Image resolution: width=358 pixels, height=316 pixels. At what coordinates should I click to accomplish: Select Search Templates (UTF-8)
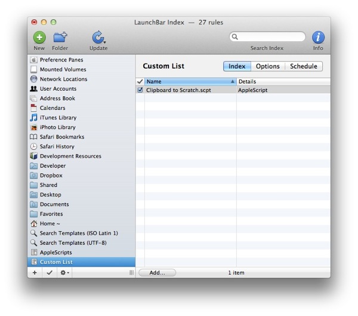81,243
